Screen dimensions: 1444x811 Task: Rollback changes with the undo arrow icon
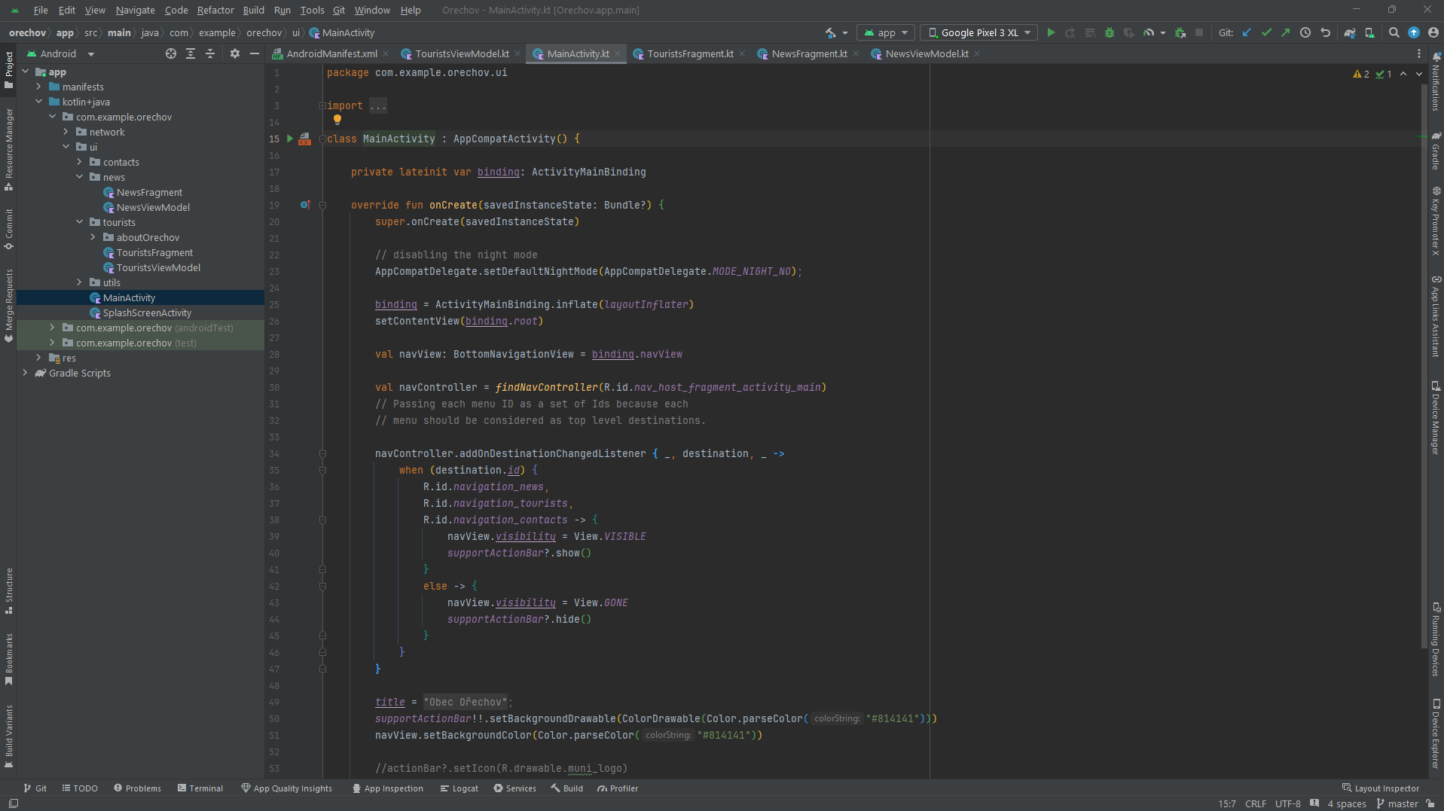1325,32
